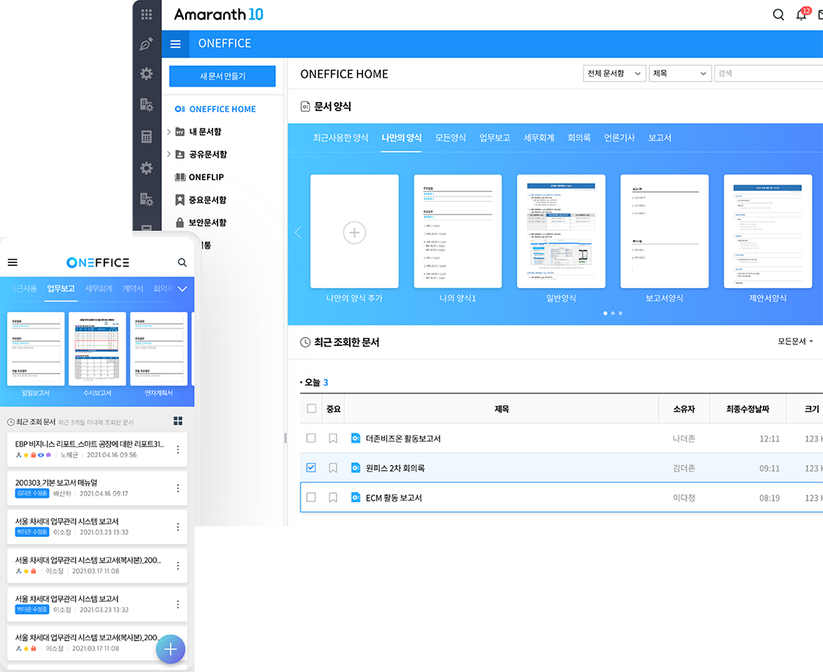This screenshot has width=823, height=672.
Task: Click the second carousel pagination dot
Action: click(613, 313)
